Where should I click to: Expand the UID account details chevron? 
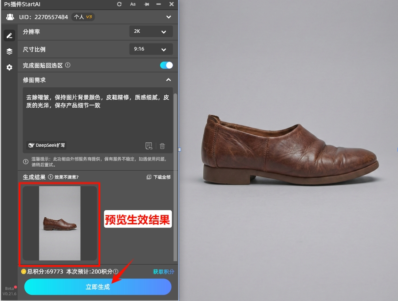pos(168,17)
